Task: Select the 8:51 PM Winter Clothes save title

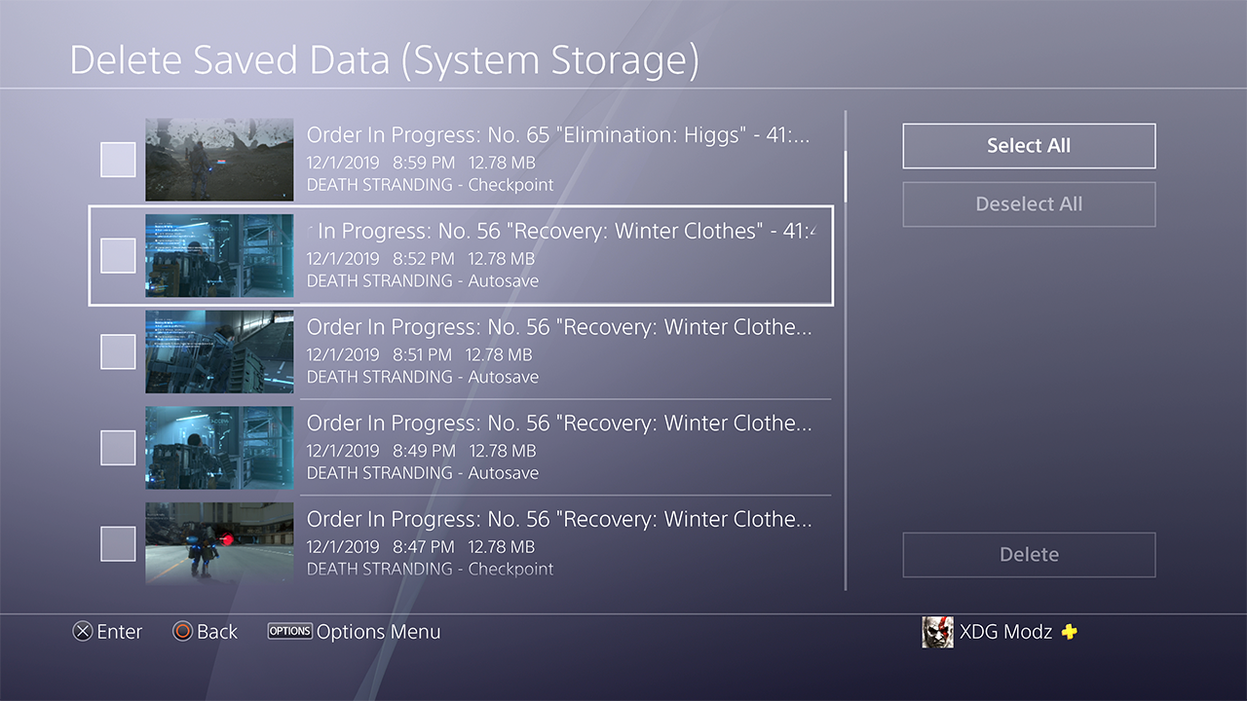Action: (559, 327)
